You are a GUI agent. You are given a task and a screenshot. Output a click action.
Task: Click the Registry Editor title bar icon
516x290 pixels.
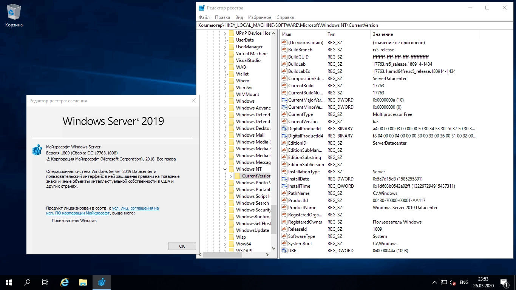click(202, 8)
